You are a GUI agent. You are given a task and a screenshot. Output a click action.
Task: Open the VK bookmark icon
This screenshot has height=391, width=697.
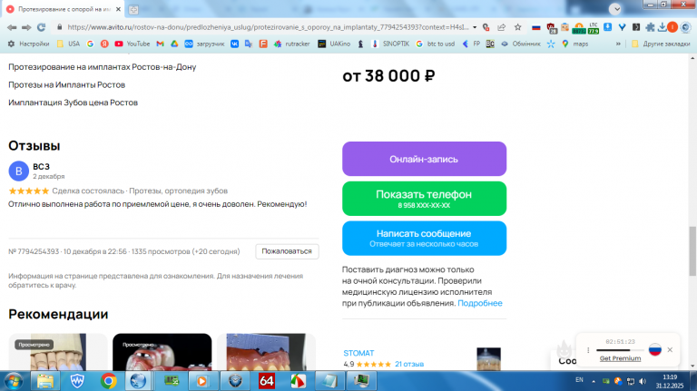coord(235,44)
